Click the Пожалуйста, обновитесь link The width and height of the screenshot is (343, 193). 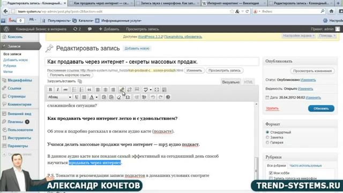(183, 36)
